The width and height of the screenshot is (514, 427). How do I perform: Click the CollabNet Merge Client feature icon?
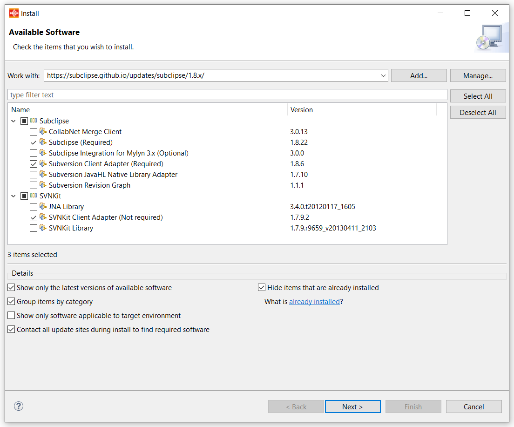[x=43, y=131]
